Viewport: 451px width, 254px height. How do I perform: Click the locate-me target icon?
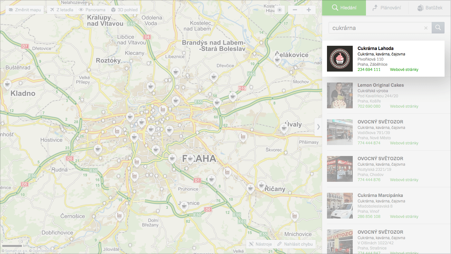coord(279,10)
